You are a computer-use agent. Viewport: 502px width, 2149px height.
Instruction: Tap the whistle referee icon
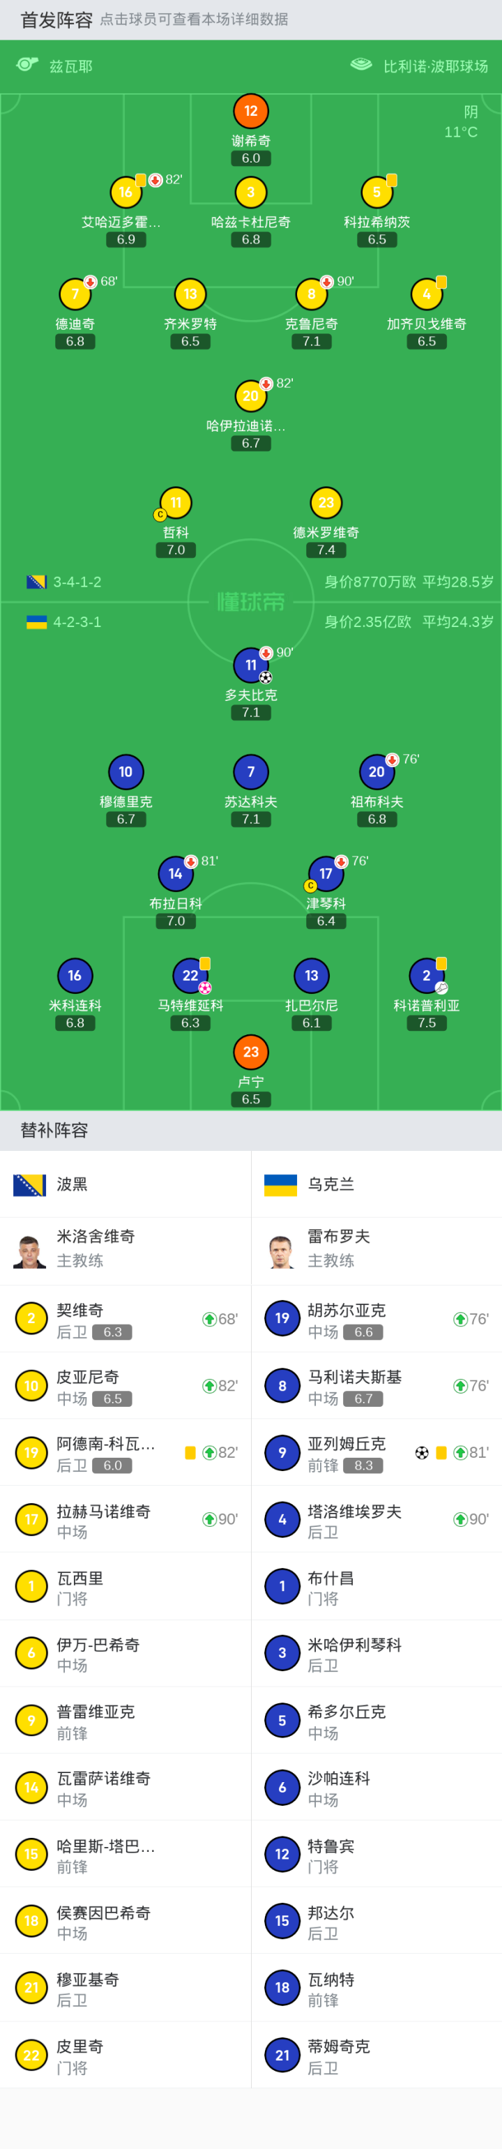(27, 65)
